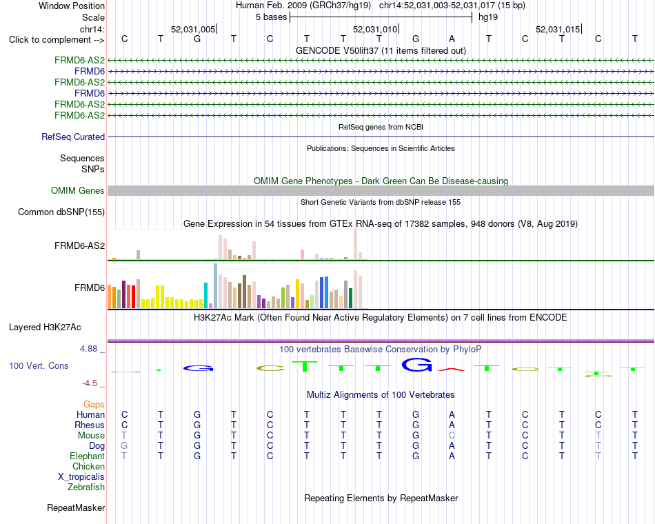Click the faded C in Mouse alignment row
This screenshot has width=655, height=524.
pyautogui.click(x=452, y=436)
